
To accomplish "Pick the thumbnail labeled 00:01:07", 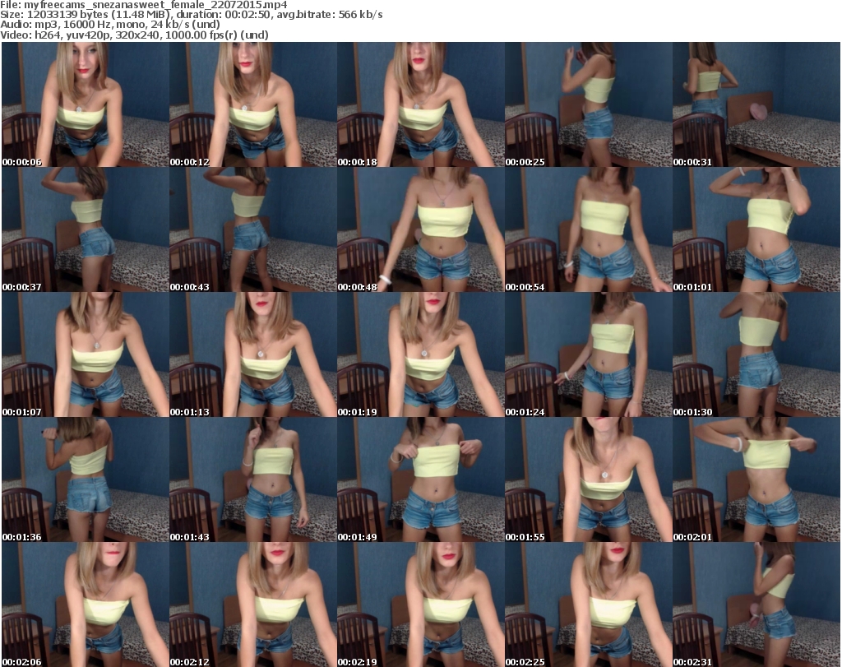I will point(86,354).
